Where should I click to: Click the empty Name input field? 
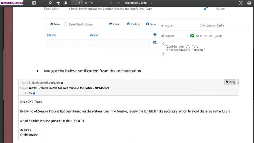(x=68, y=43)
